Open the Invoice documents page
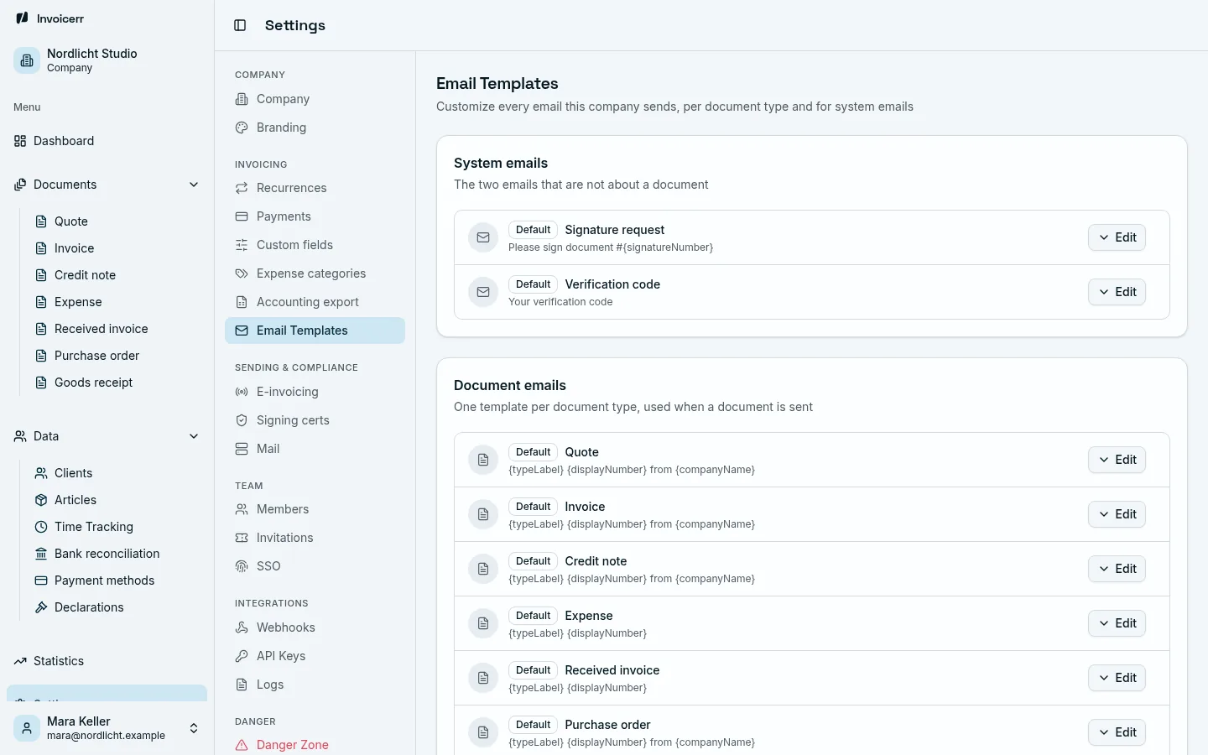Viewport: 1208px width, 755px height. (117, 248)
